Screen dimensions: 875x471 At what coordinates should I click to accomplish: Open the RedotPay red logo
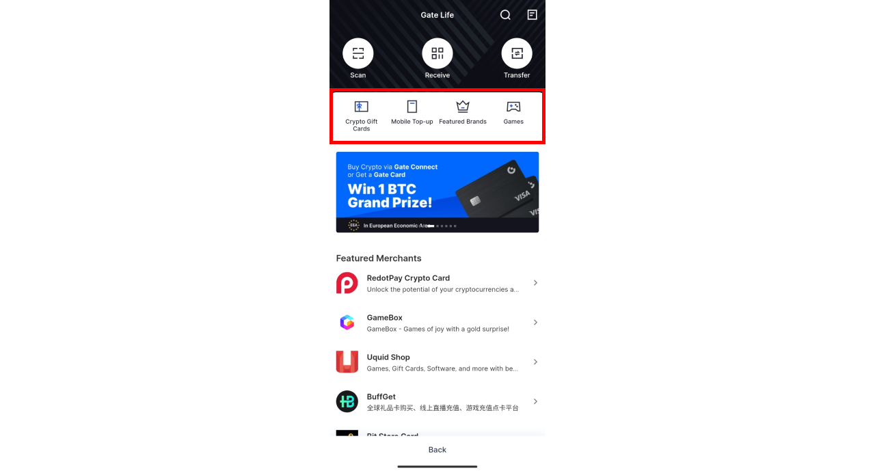coord(347,283)
